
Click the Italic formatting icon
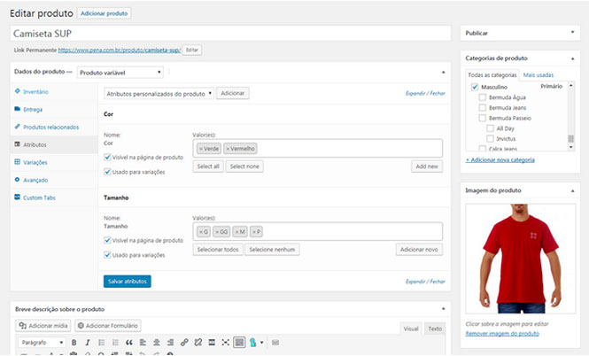(88, 342)
